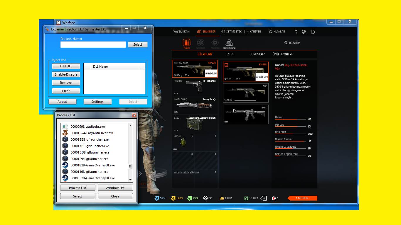
Task: Click the K kredi balance icon
Action: point(274,198)
